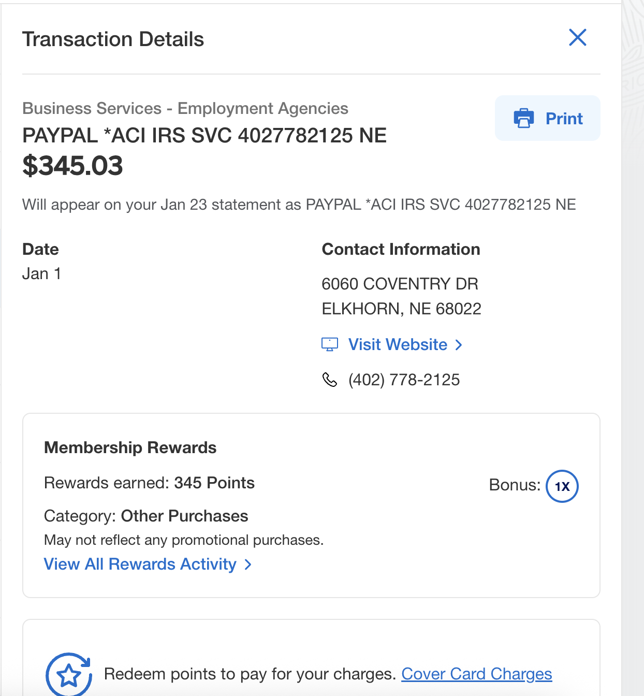This screenshot has width=644, height=696.
Task: Open the Visit Website link
Action: tap(398, 344)
